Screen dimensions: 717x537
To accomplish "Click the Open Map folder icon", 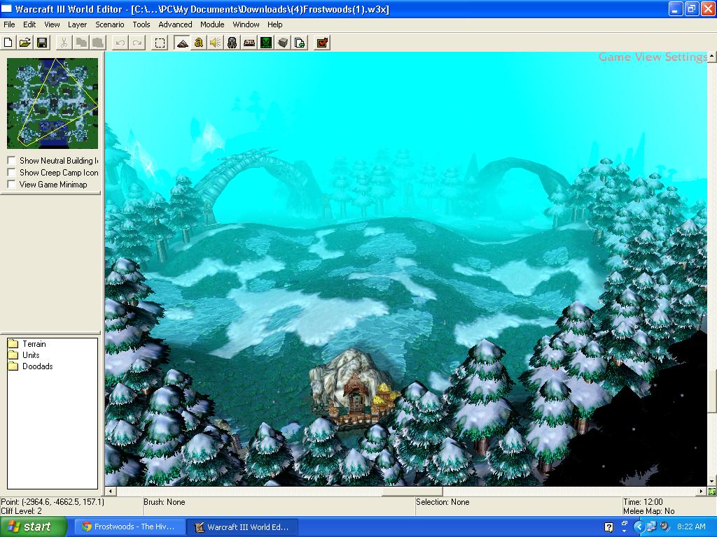I will [25, 43].
